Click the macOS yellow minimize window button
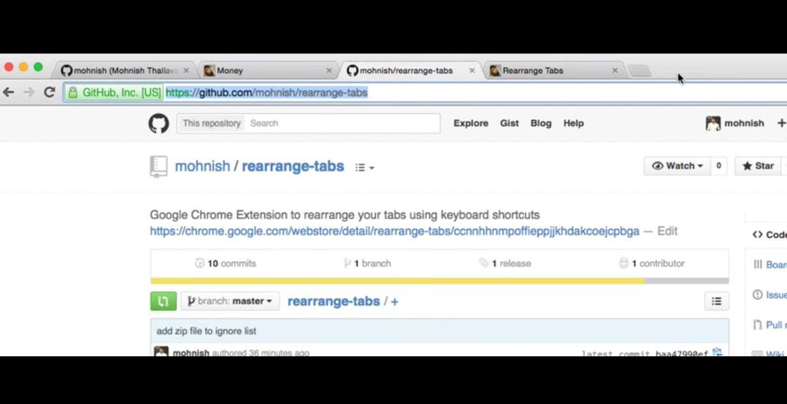This screenshot has height=404, width=787. tap(24, 67)
